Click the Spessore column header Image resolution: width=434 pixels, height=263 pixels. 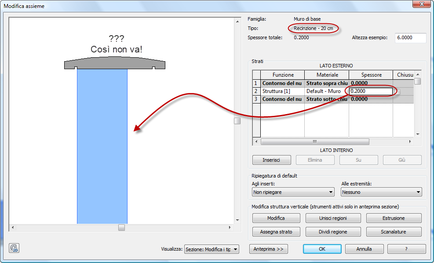371,75
